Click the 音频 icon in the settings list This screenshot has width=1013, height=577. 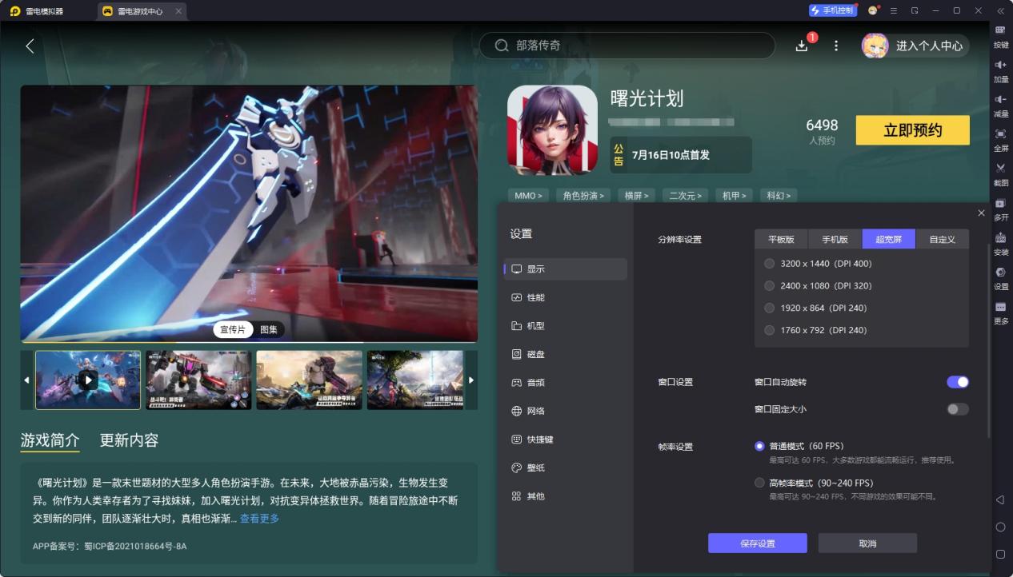pyautogui.click(x=516, y=383)
